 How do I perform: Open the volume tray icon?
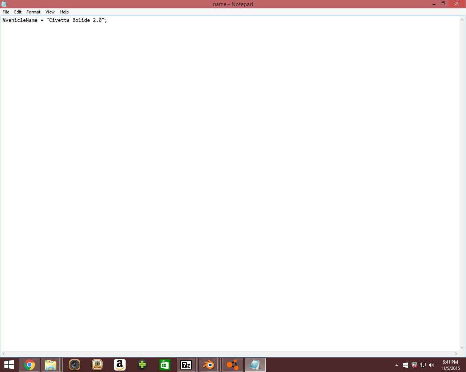pyautogui.click(x=432, y=365)
